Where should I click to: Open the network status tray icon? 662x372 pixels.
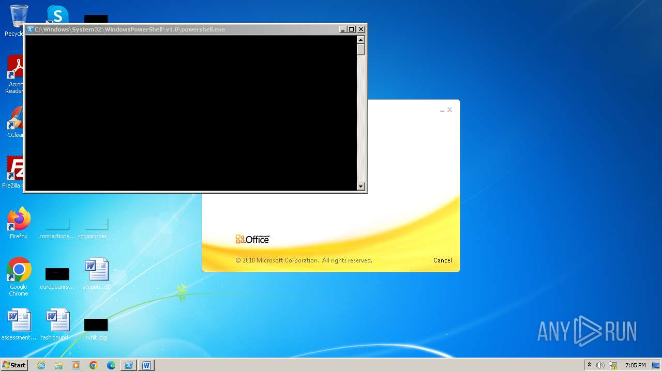pyautogui.click(x=613, y=365)
